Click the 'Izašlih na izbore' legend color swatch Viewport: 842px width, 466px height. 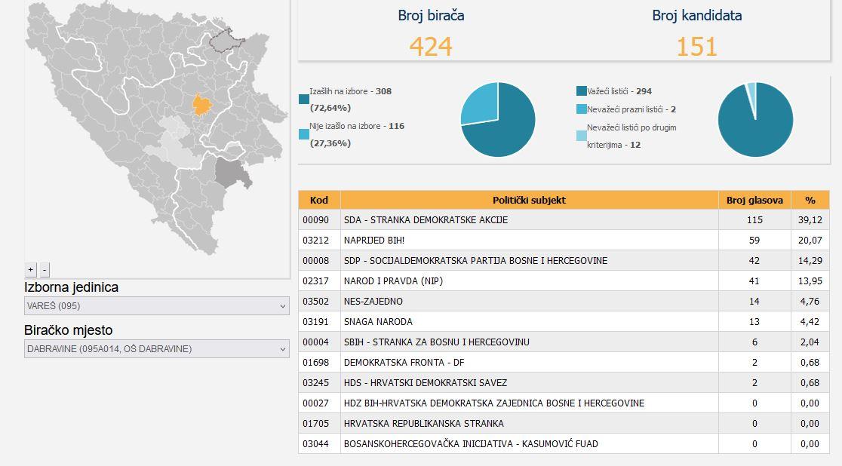pos(304,100)
